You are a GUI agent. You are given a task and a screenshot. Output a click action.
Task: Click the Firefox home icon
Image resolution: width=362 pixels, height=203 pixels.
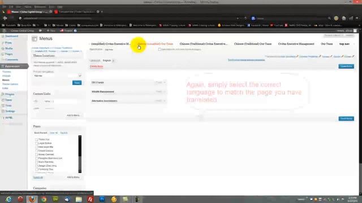344,19
